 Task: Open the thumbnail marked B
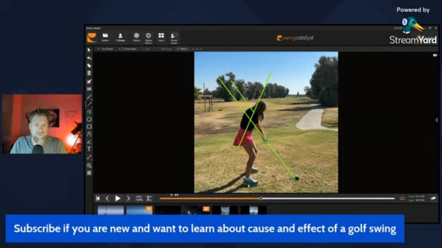196,210
